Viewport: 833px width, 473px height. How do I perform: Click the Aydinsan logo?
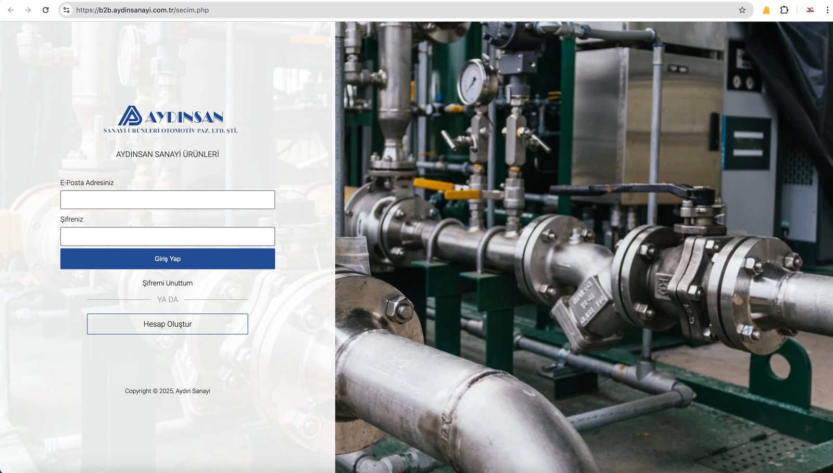pyautogui.click(x=170, y=119)
